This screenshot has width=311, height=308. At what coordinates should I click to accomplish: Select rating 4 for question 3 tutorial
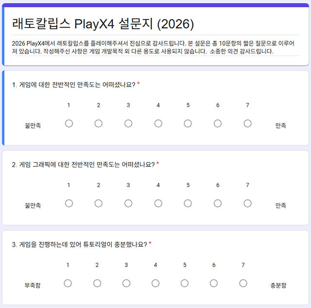pyautogui.click(x=155, y=283)
